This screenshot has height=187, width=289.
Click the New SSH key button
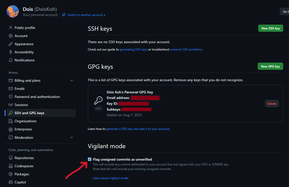click(270, 28)
